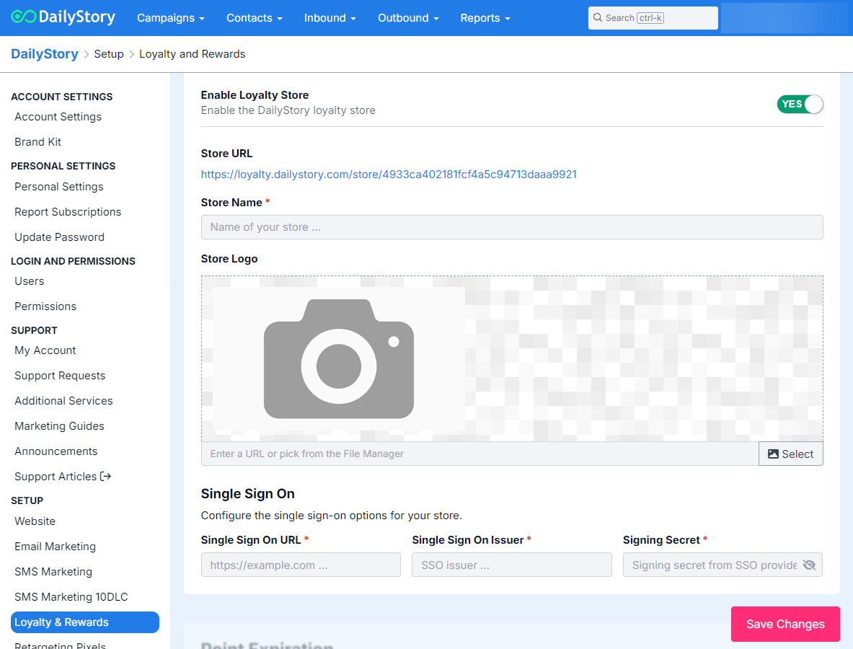The image size is (853, 649).
Task: Click the search magnifier icon
Action: 598,18
